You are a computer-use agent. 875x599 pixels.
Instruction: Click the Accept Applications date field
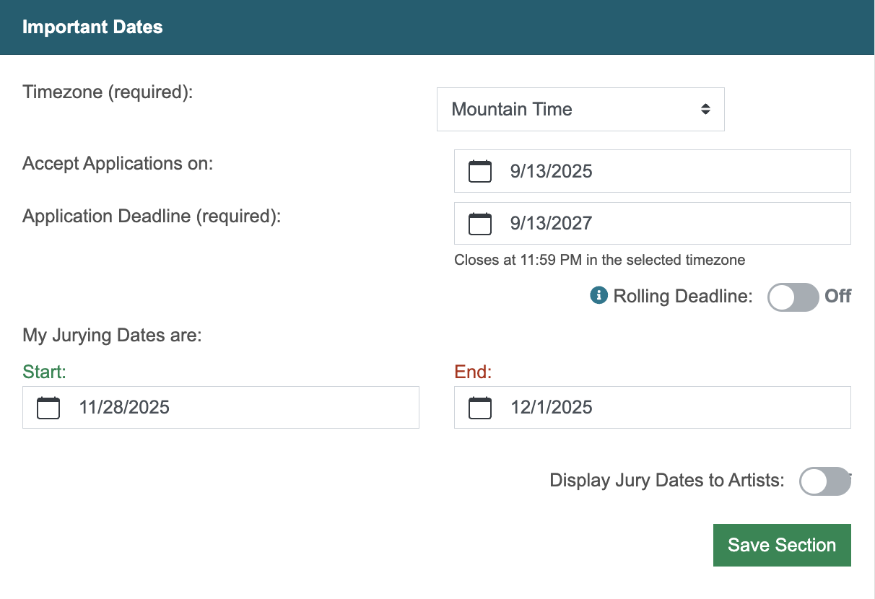[650, 171]
